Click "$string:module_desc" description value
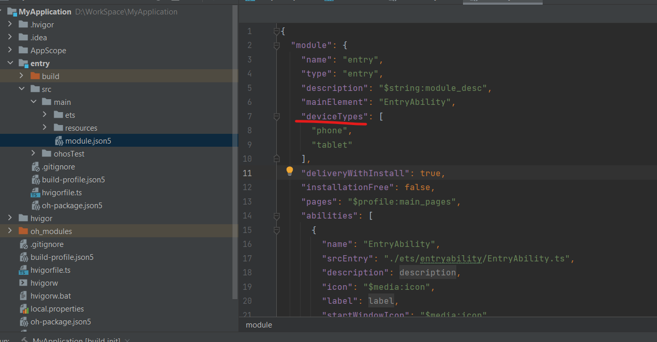Viewport: 657px width, 342px height. pos(433,88)
